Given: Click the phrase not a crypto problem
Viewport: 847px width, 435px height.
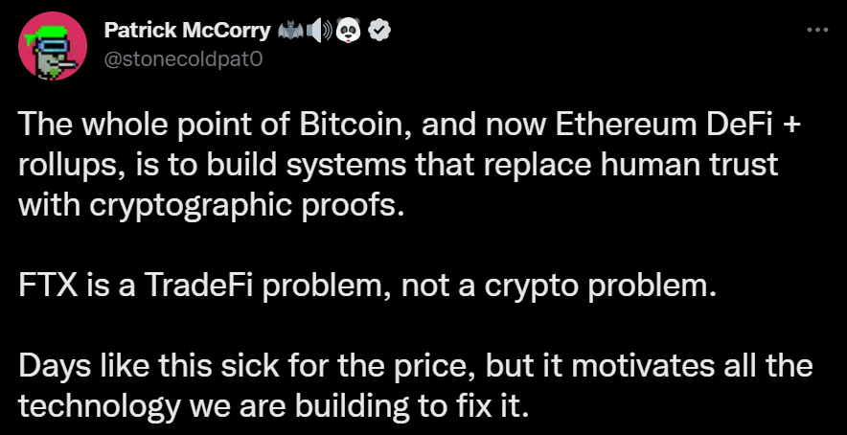Looking at the screenshot, I should click(x=561, y=288).
